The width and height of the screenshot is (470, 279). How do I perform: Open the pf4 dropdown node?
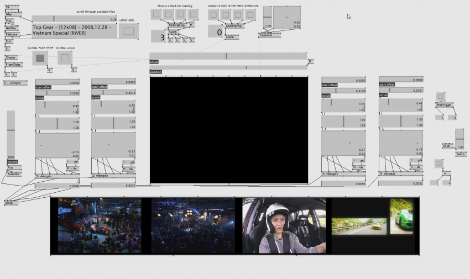click(x=416, y=161)
